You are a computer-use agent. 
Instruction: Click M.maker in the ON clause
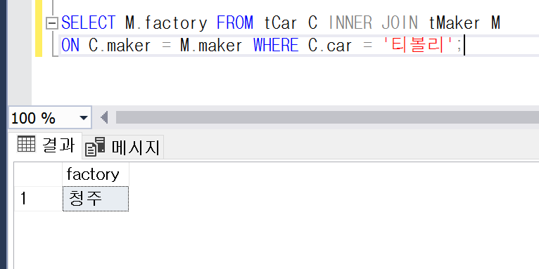point(211,45)
